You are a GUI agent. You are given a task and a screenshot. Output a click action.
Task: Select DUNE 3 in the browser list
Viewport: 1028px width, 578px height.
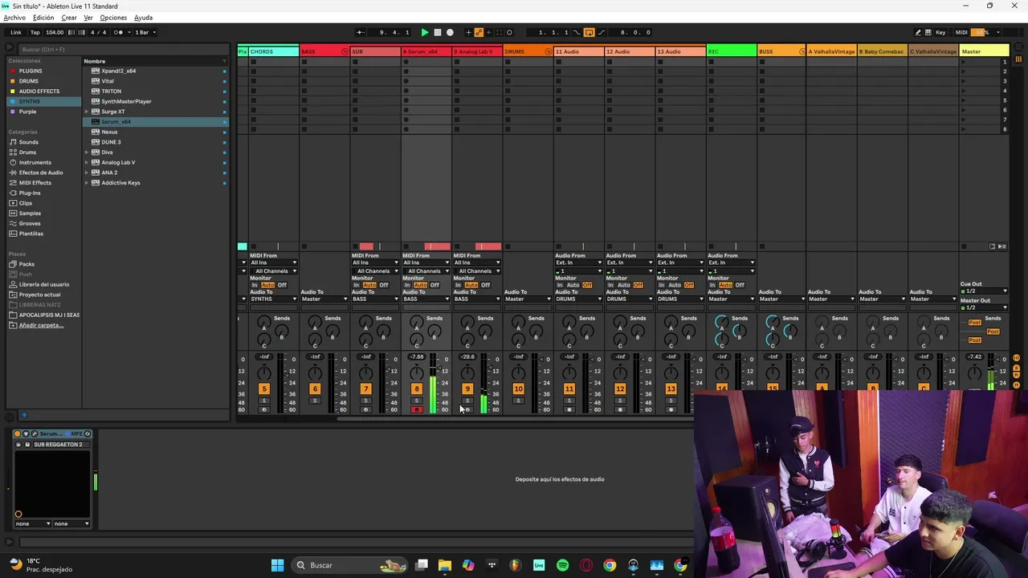(x=111, y=142)
